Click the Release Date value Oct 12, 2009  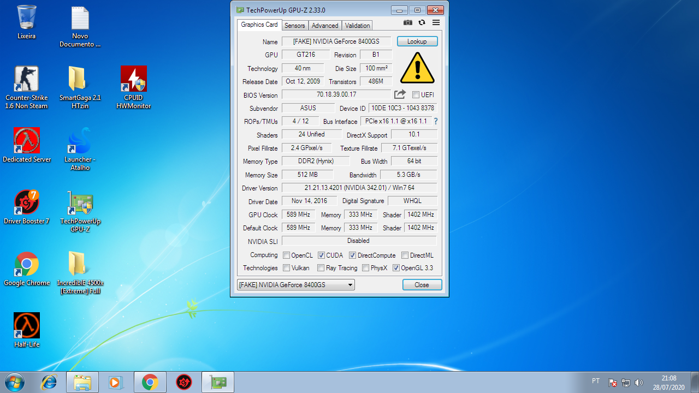tap(303, 81)
